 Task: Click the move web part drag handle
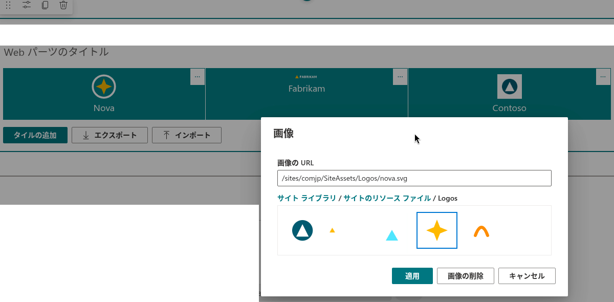pos(8,5)
